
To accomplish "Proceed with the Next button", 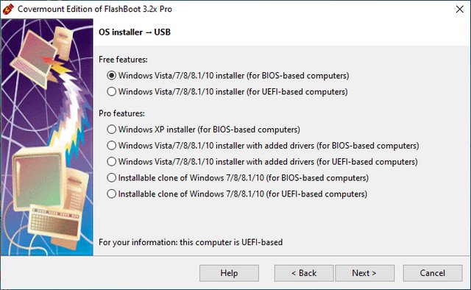I will pos(365,273).
